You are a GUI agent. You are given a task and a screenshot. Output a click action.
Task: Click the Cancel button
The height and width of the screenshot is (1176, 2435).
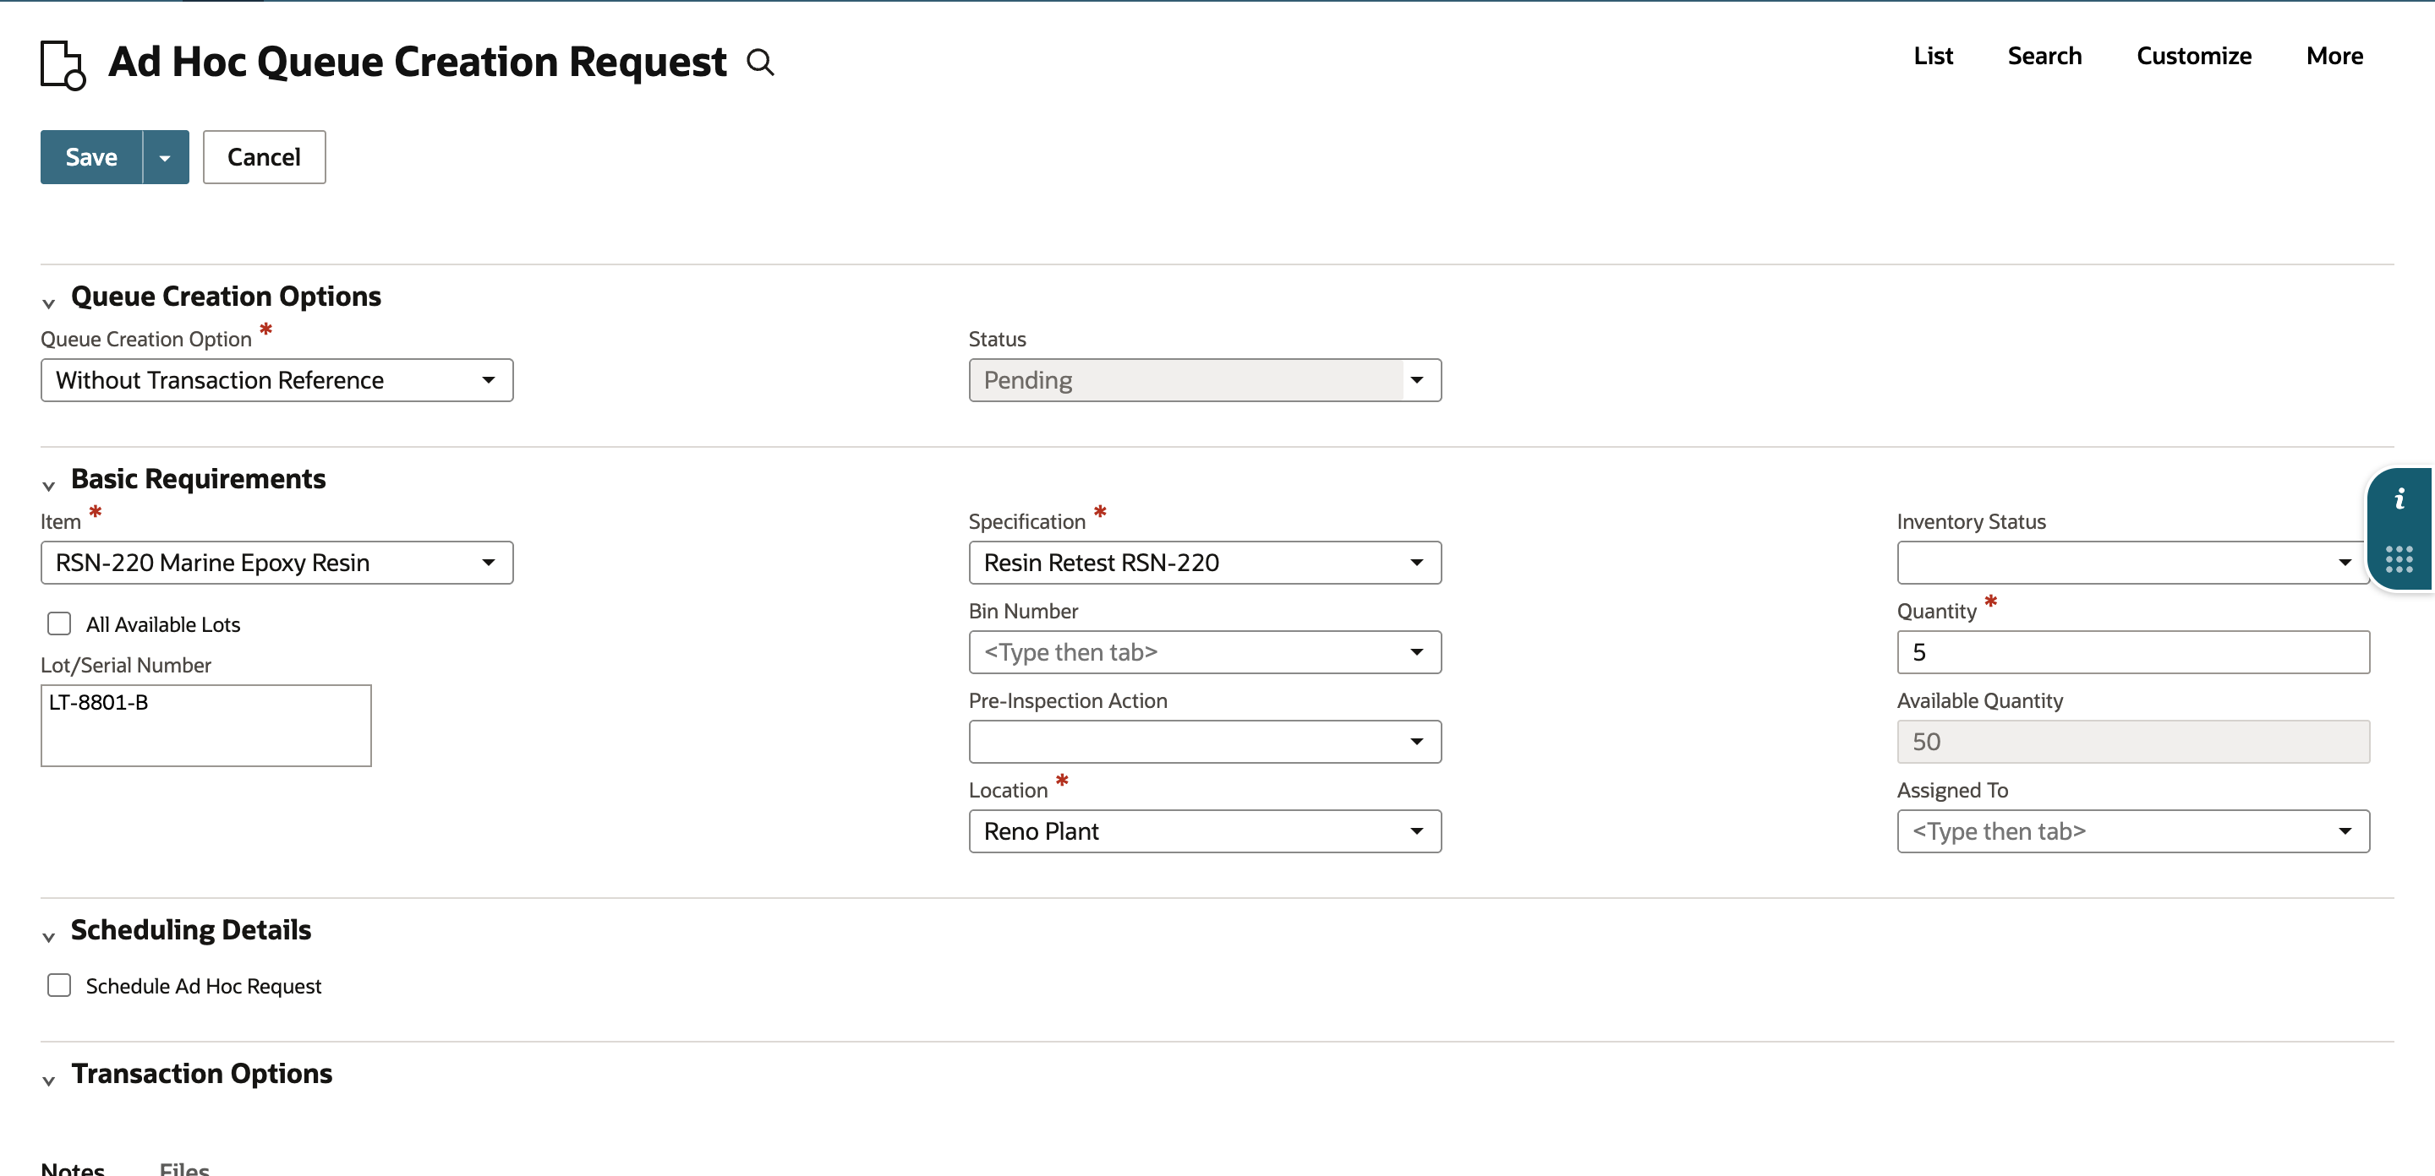point(265,157)
